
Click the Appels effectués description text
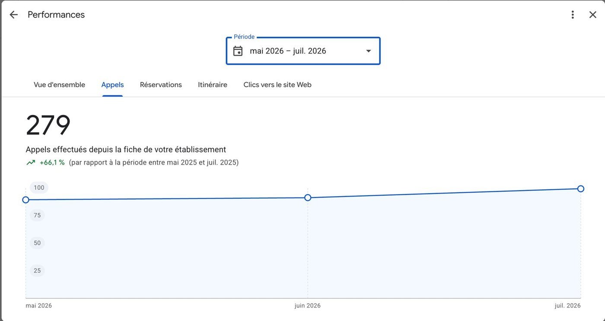click(126, 149)
